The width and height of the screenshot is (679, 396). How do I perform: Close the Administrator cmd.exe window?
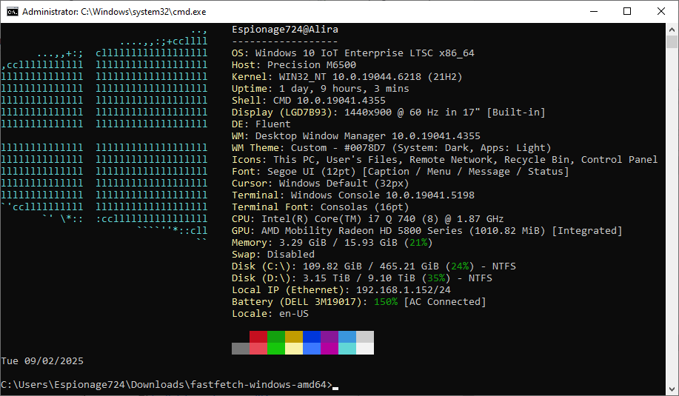(x=661, y=11)
